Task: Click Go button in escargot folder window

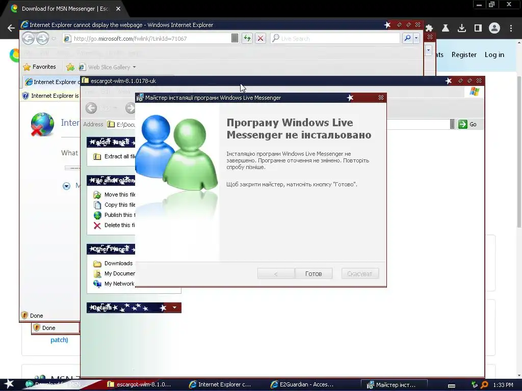Action: pos(468,124)
